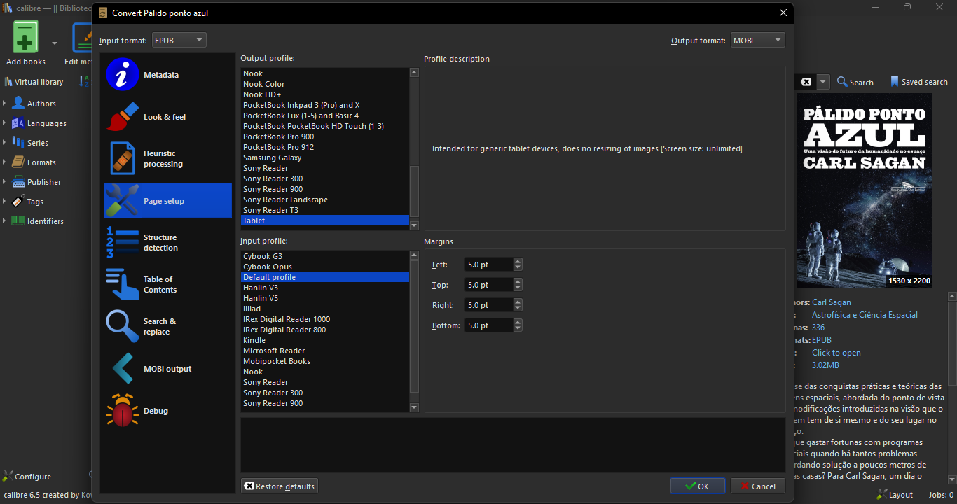Expand the Series tree node
957x504 pixels.
5,143
